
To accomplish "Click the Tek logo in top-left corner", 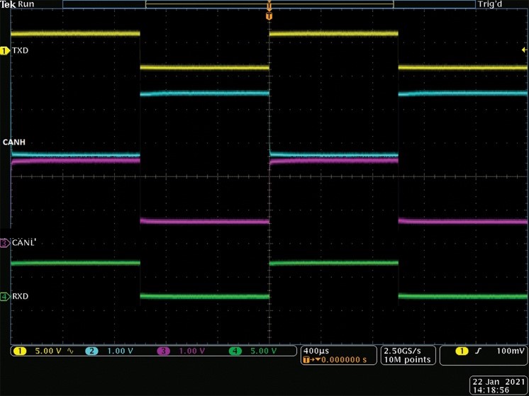I will 9,4.
